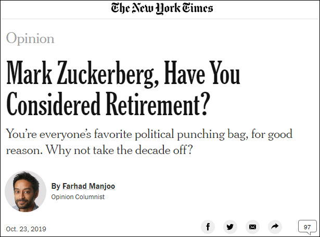Click the word 'By' before author name
The width and height of the screenshot is (320, 237).
(x=56, y=186)
